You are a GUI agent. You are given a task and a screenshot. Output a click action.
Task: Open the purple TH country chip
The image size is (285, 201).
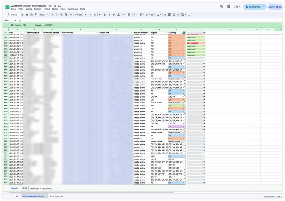click(x=176, y=127)
